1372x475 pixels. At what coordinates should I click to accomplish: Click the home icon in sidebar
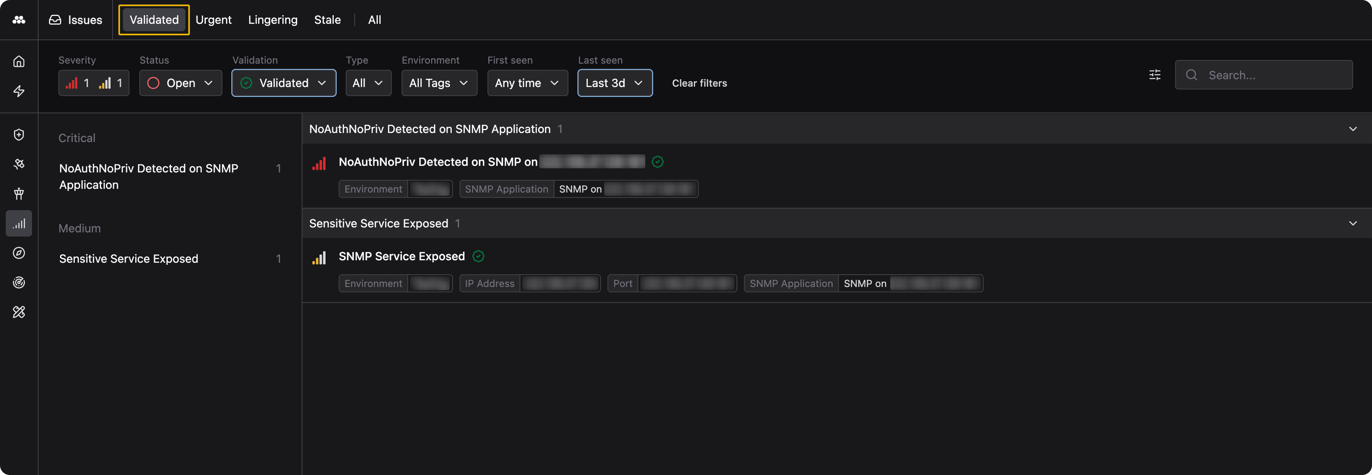coord(18,62)
